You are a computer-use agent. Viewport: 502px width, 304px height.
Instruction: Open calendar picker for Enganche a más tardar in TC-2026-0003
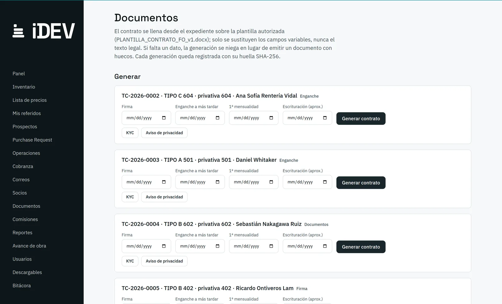pyautogui.click(x=217, y=182)
